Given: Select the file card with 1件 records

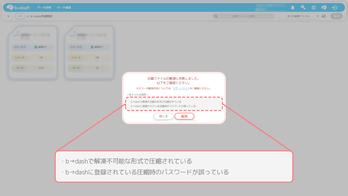Looking at the screenshot, I should pyautogui.click(x=33, y=52).
